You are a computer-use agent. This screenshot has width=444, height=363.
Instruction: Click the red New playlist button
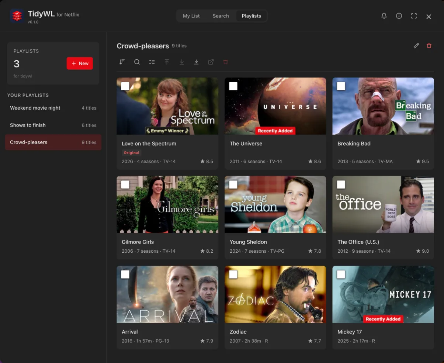(x=80, y=63)
